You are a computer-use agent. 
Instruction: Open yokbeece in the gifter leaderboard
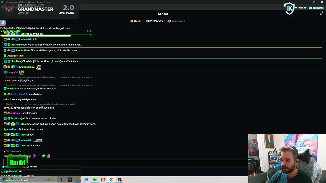pyautogui.click(x=176, y=21)
